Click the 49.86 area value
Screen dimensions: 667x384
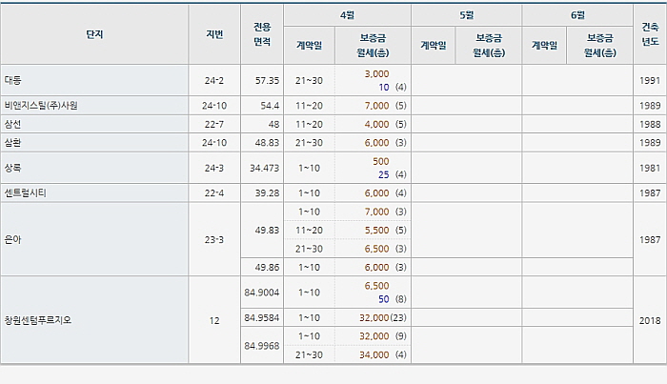pyautogui.click(x=267, y=267)
